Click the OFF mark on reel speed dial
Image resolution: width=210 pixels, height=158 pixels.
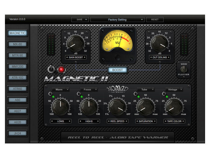pyautogui.click(x=128, y=114)
